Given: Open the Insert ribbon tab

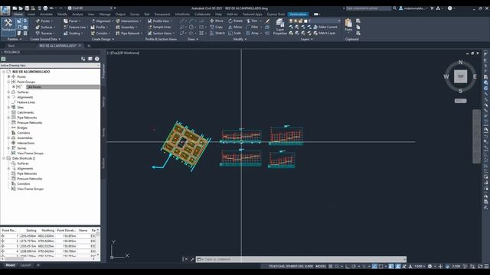Looking at the screenshot, I should coord(31,15).
